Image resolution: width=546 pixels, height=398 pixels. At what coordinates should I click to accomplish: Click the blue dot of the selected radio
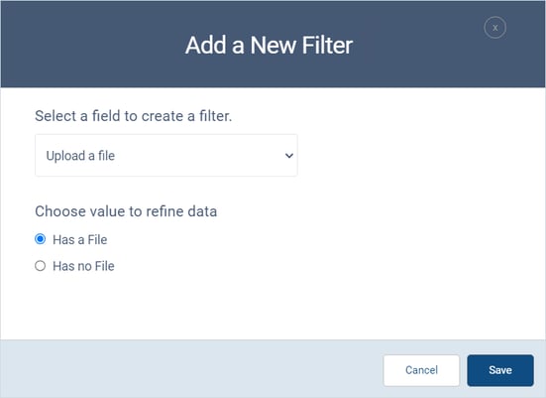tap(40, 239)
